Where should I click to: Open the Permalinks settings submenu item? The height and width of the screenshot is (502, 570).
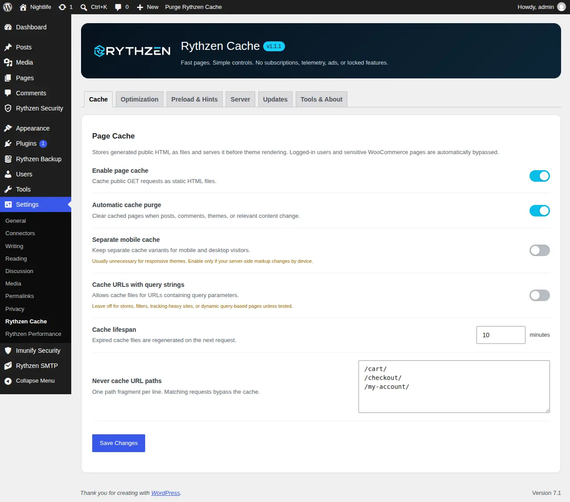coord(20,296)
